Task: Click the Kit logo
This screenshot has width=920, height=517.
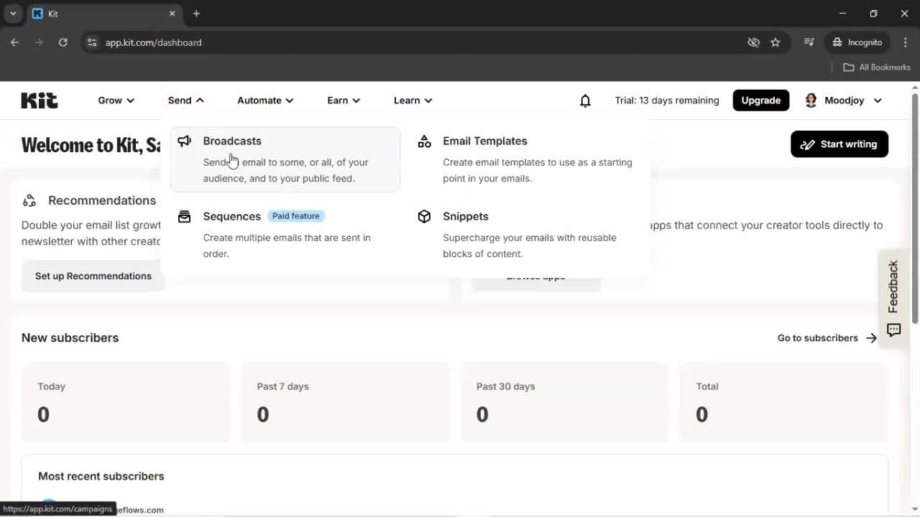Action: point(39,101)
